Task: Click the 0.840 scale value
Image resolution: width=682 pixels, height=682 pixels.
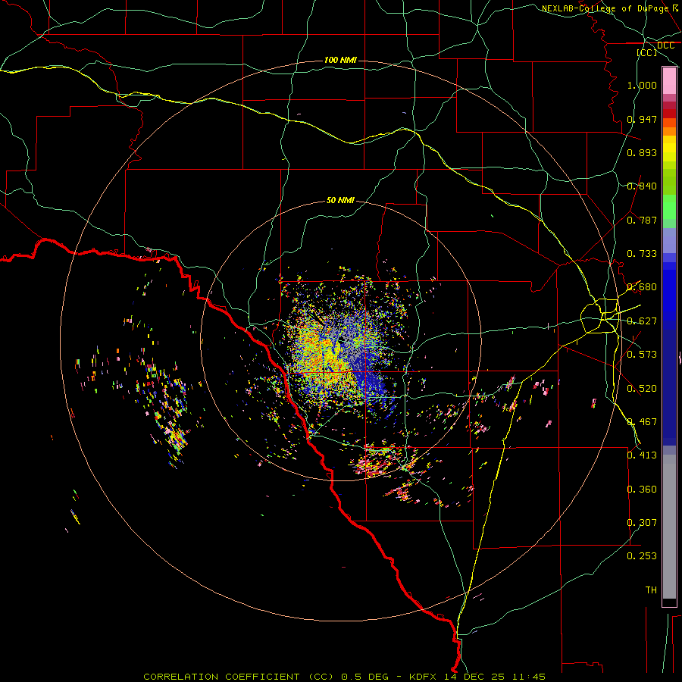Action: [642, 186]
